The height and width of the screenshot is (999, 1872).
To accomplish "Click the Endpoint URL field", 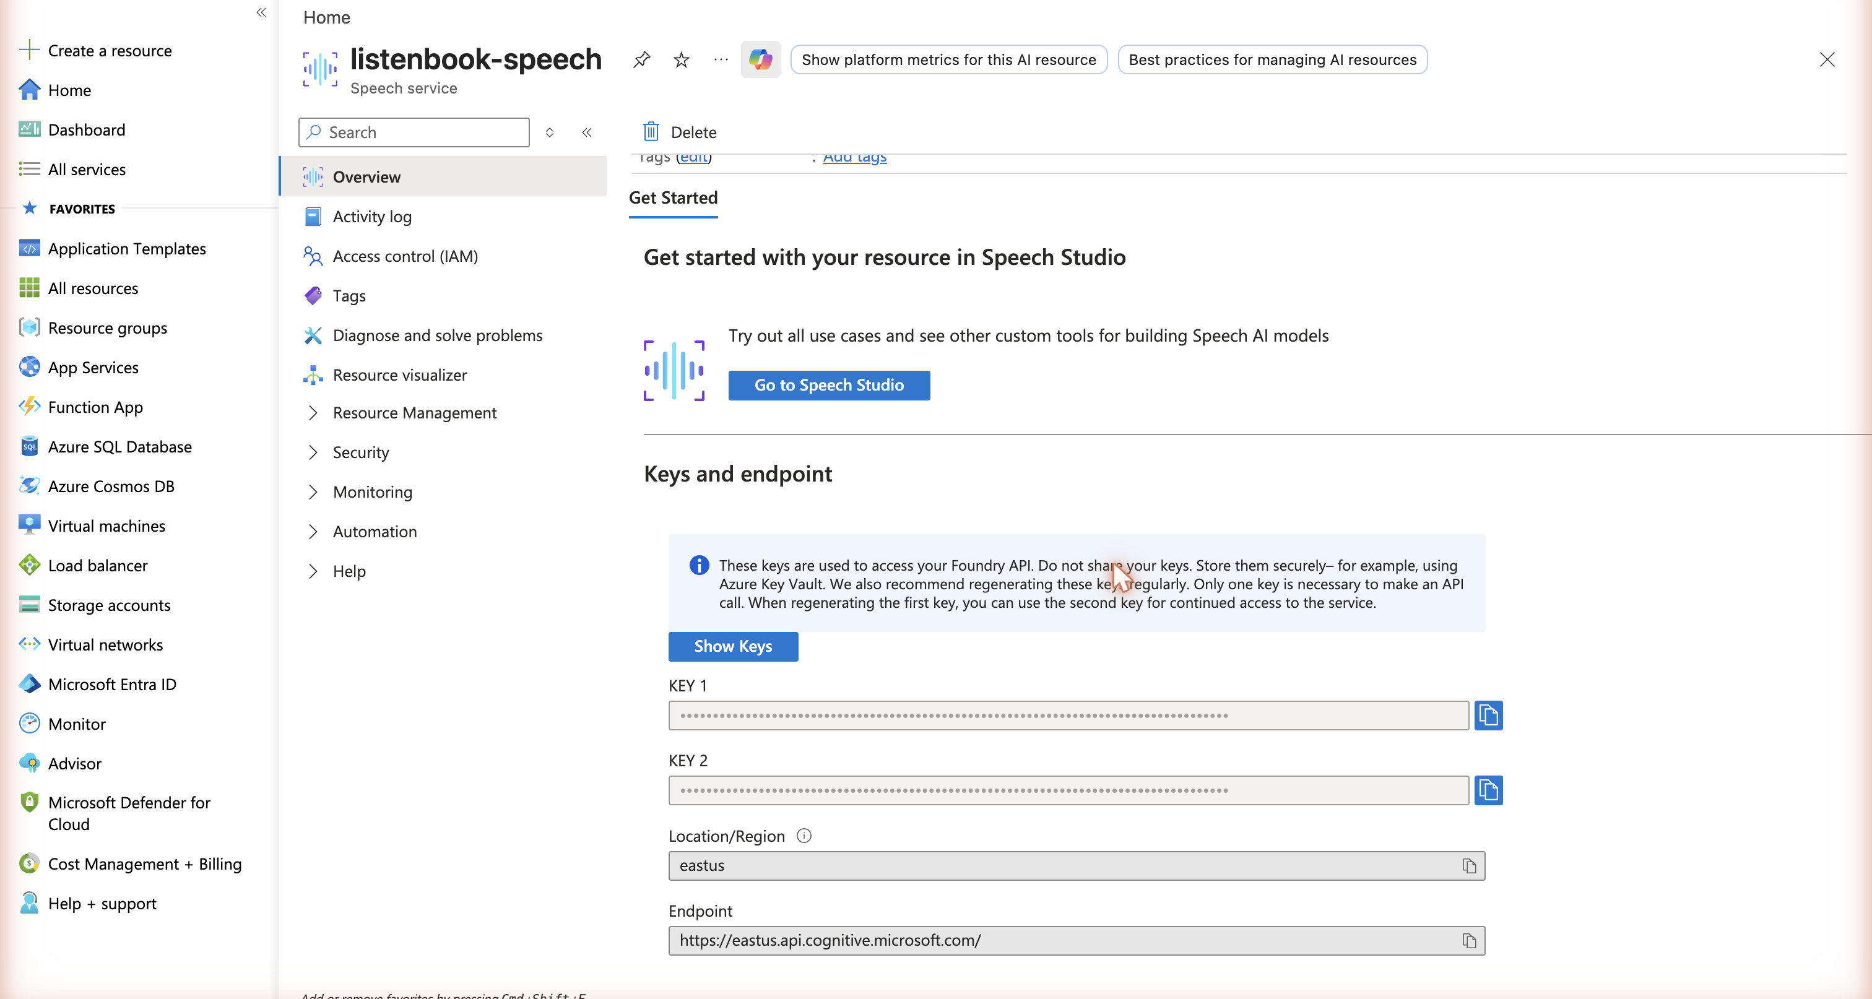I will coord(1077,941).
